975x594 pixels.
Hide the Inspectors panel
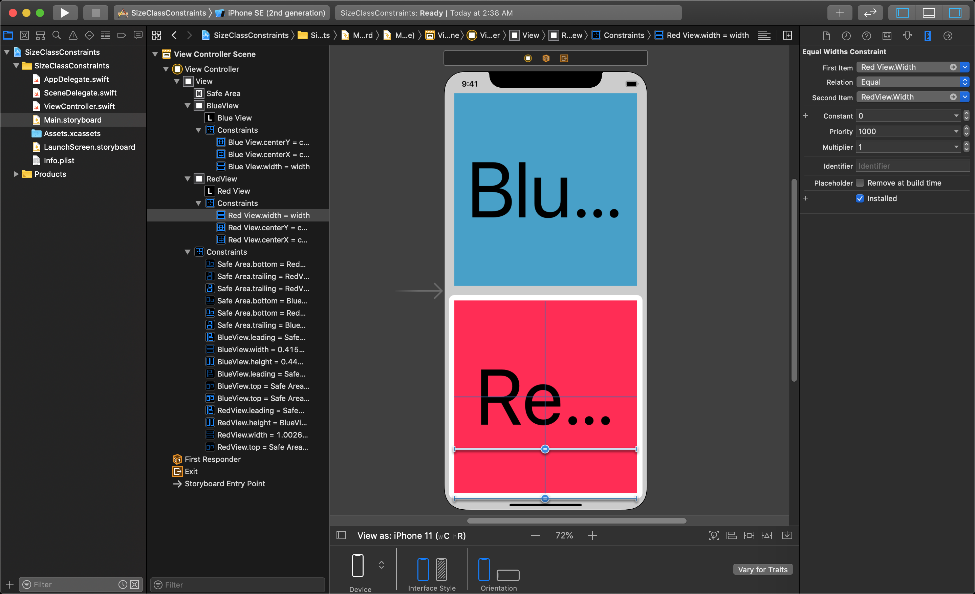coord(955,13)
